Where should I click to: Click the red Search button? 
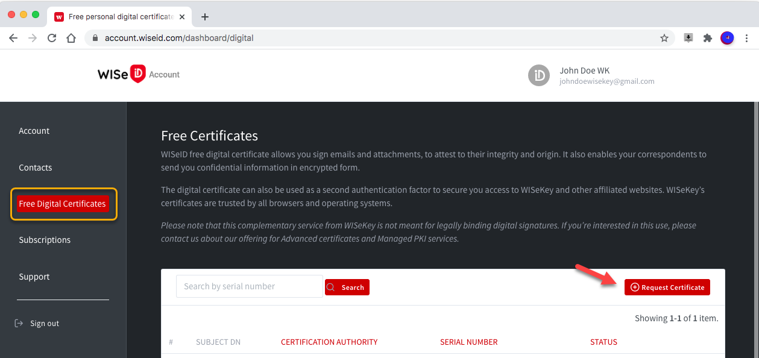point(347,287)
